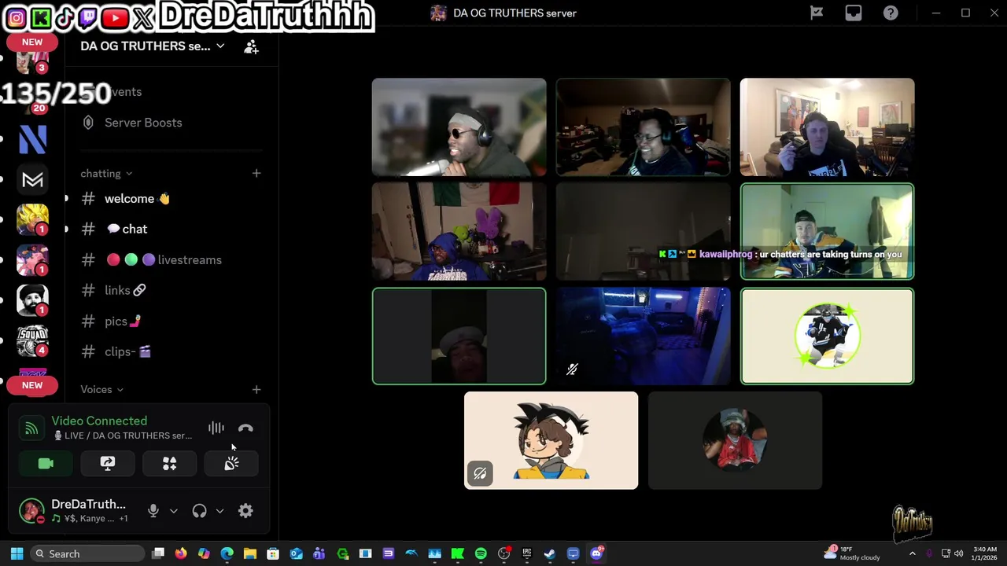
Task: Open File Explorer from the taskbar
Action: (x=250, y=553)
